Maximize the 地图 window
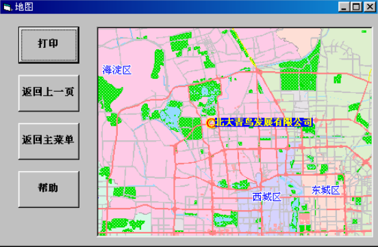The image size is (378, 247). [x=356, y=7]
